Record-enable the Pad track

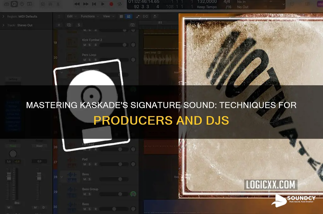[x=96, y=164]
